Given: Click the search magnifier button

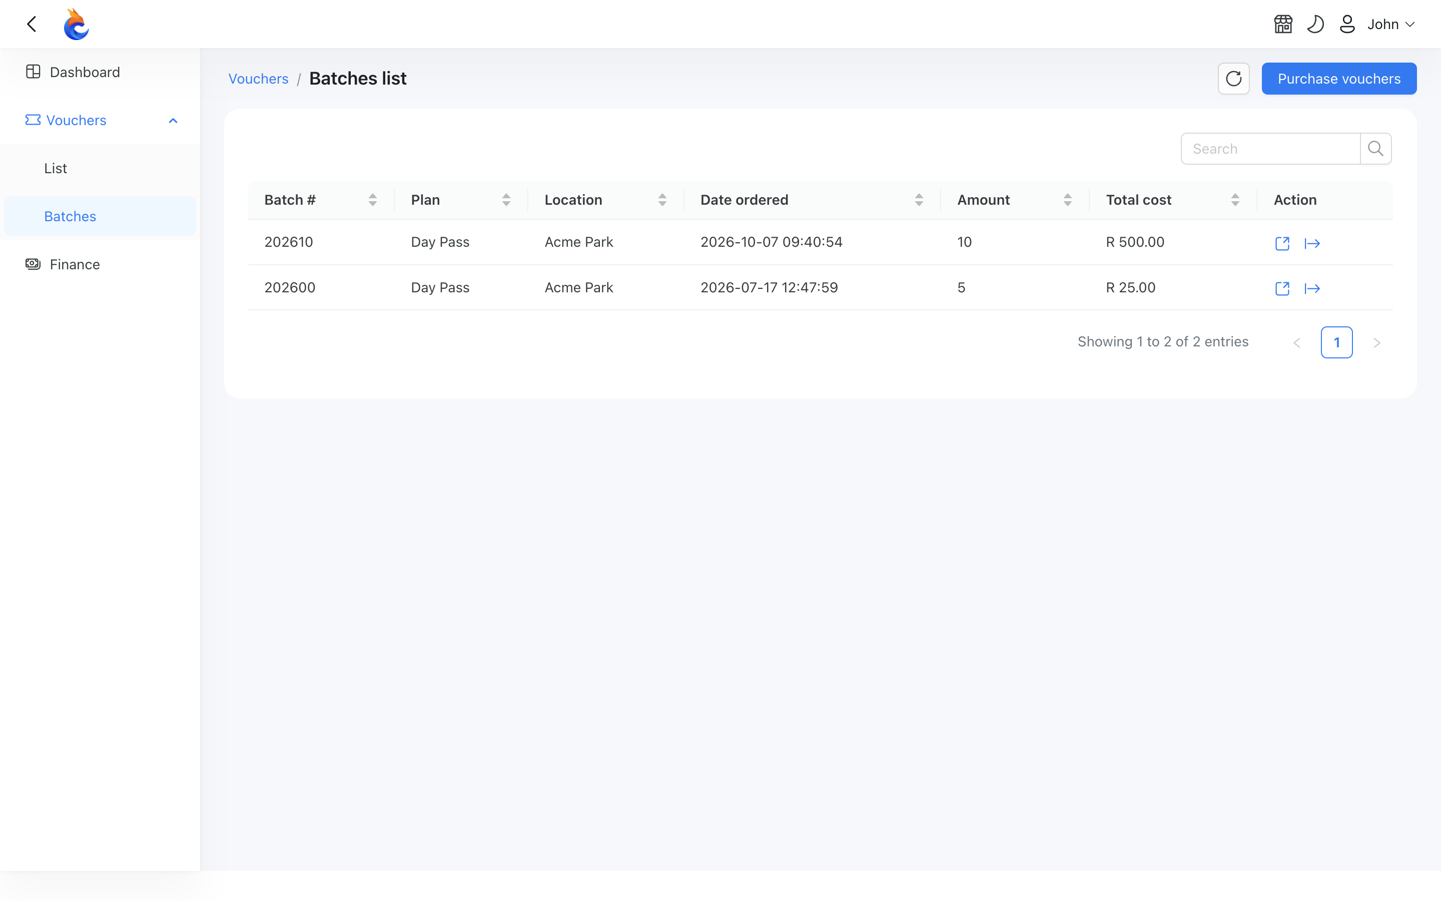Looking at the screenshot, I should [x=1375, y=148].
